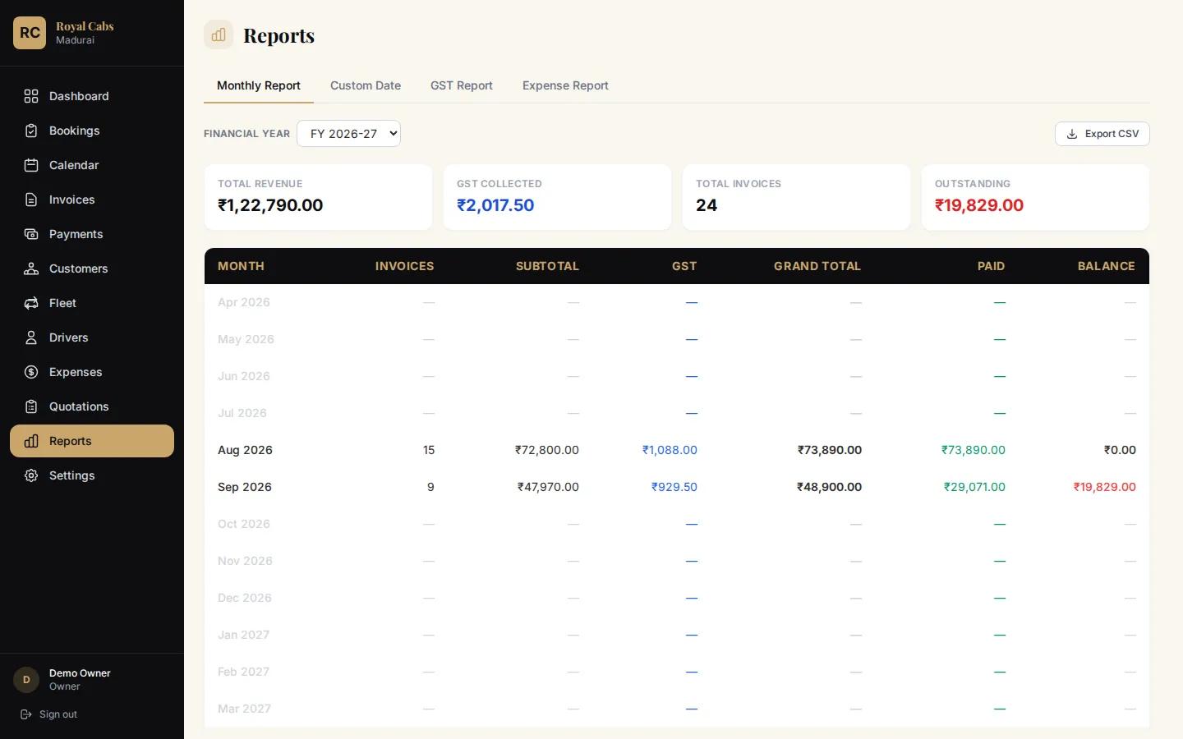
Task: Click the download icon in Export CSV
Action: click(1072, 134)
